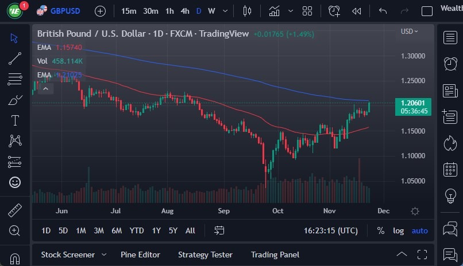Image resolution: width=463 pixels, height=266 pixels.
Task: Expand the Stock Screener dropdown arrow
Action: coord(104,255)
